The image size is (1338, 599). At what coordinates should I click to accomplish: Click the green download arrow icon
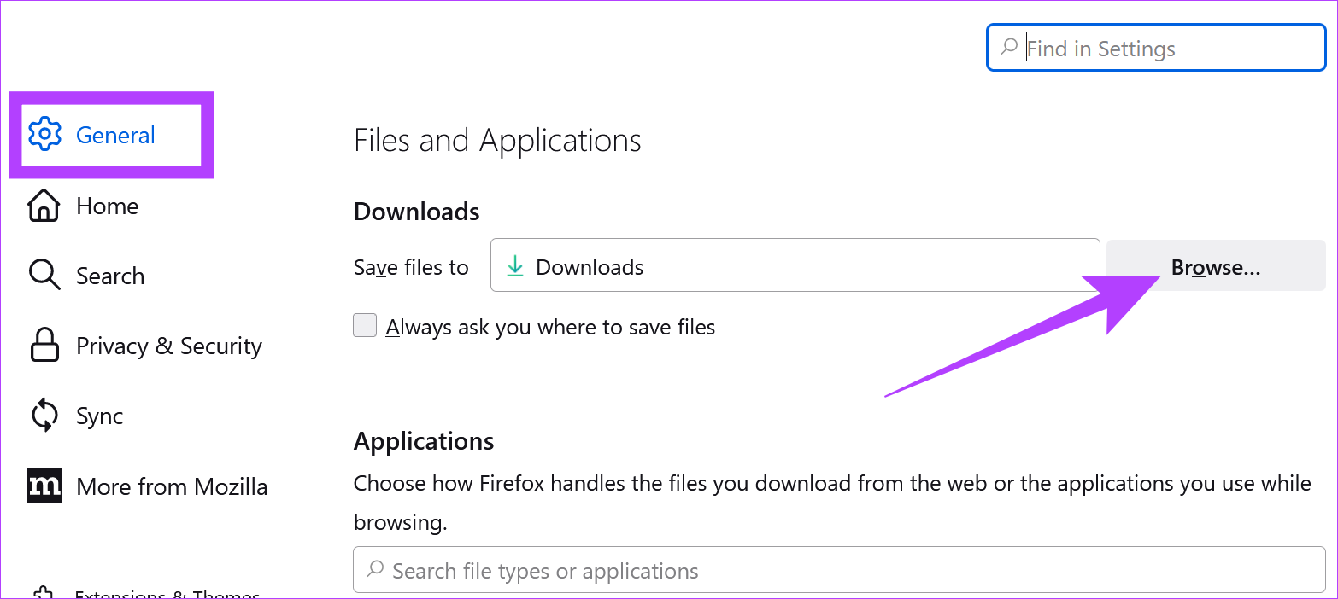[x=515, y=267]
